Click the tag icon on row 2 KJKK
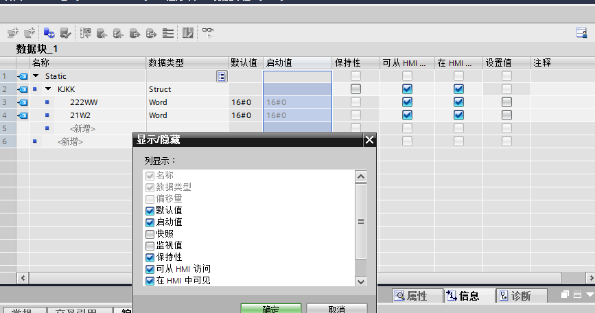 (x=23, y=89)
